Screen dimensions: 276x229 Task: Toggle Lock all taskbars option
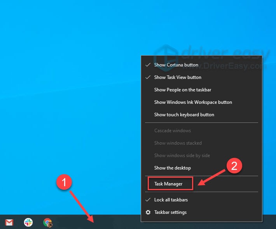coord(201,200)
